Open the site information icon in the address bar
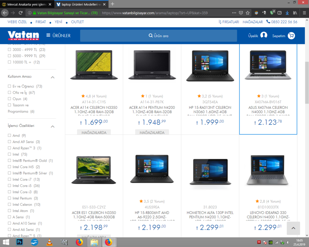Screen dimensions: 309x247 [30, 13]
